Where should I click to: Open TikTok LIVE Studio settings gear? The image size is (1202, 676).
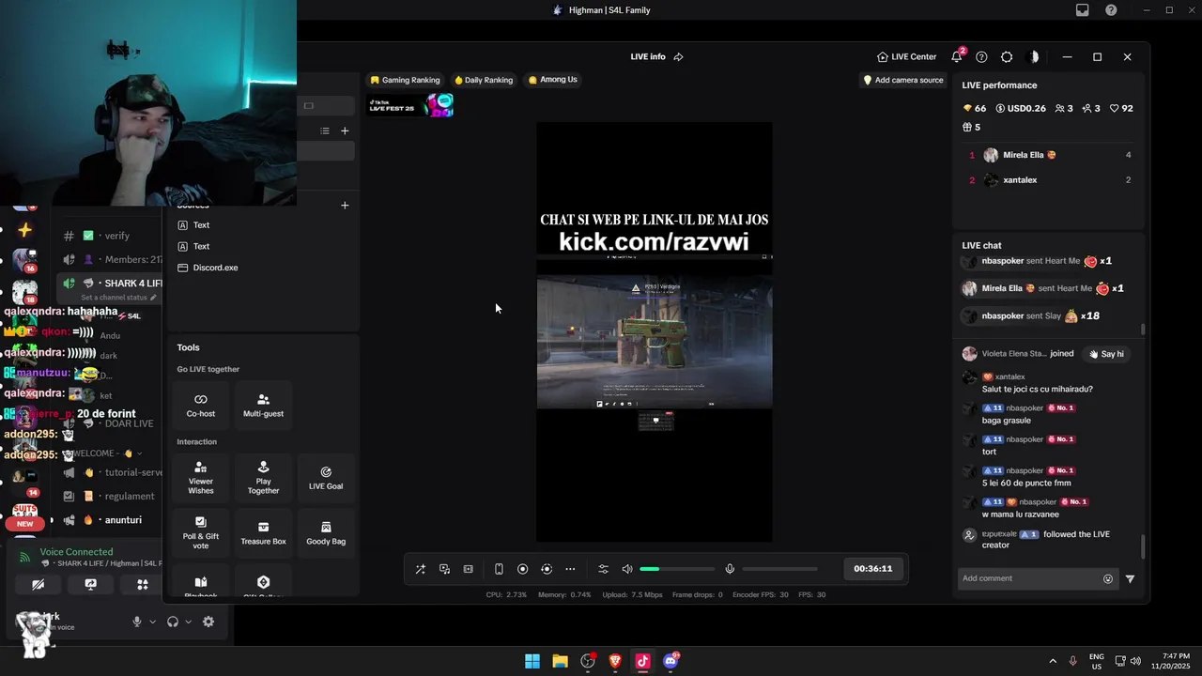(1007, 57)
